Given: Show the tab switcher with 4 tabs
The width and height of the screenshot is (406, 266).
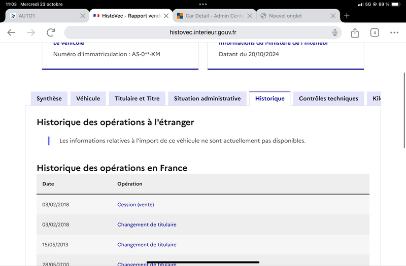Looking at the screenshot, I should (375, 32).
